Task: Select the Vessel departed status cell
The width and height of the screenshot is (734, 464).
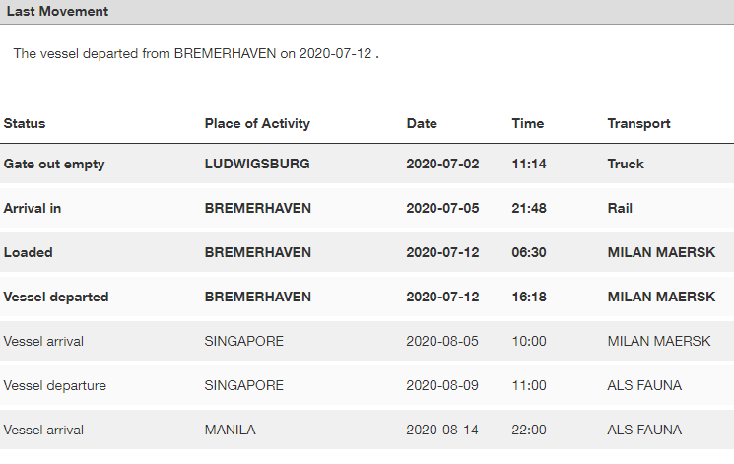Action: [x=56, y=297]
